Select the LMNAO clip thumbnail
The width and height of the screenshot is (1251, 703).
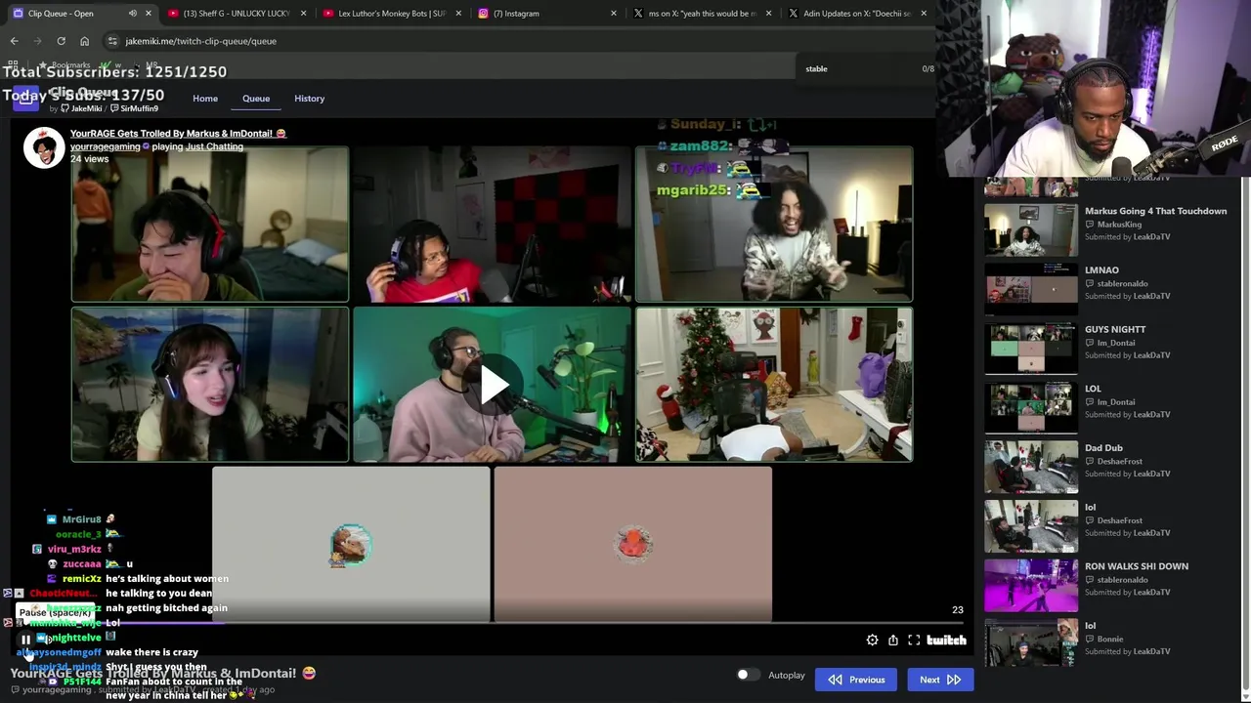1031,288
